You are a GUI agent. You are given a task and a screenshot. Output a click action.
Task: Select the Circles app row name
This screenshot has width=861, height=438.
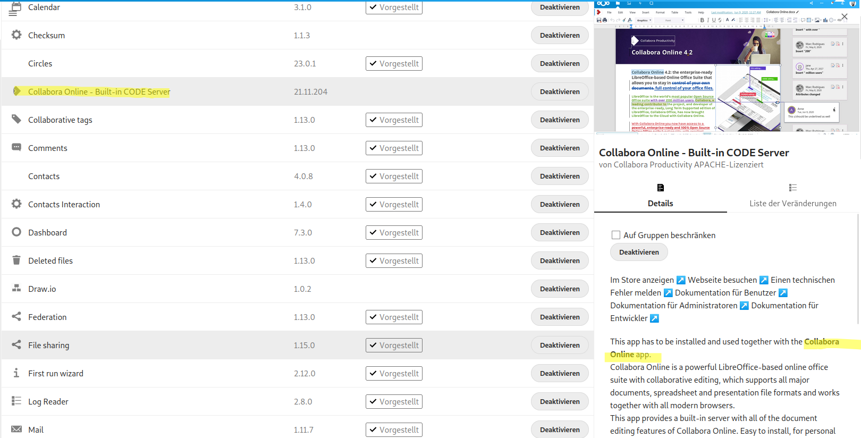(40, 63)
